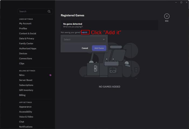Open Notifications settings
The width and height of the screenshot is (189, 129).
[26, 127]
